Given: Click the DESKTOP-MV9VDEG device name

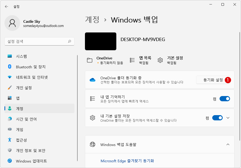Looking at the screenshot, I should (143, 40).
